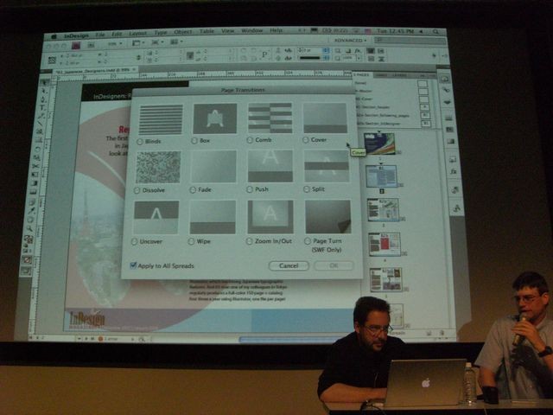Select Page Turn (SWF Only) radio button
553x415 pixels.
point(308,241)
